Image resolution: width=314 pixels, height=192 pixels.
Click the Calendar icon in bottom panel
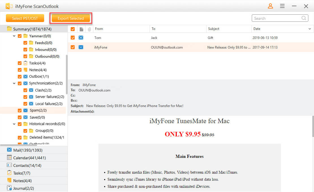[x=9, y=158]
